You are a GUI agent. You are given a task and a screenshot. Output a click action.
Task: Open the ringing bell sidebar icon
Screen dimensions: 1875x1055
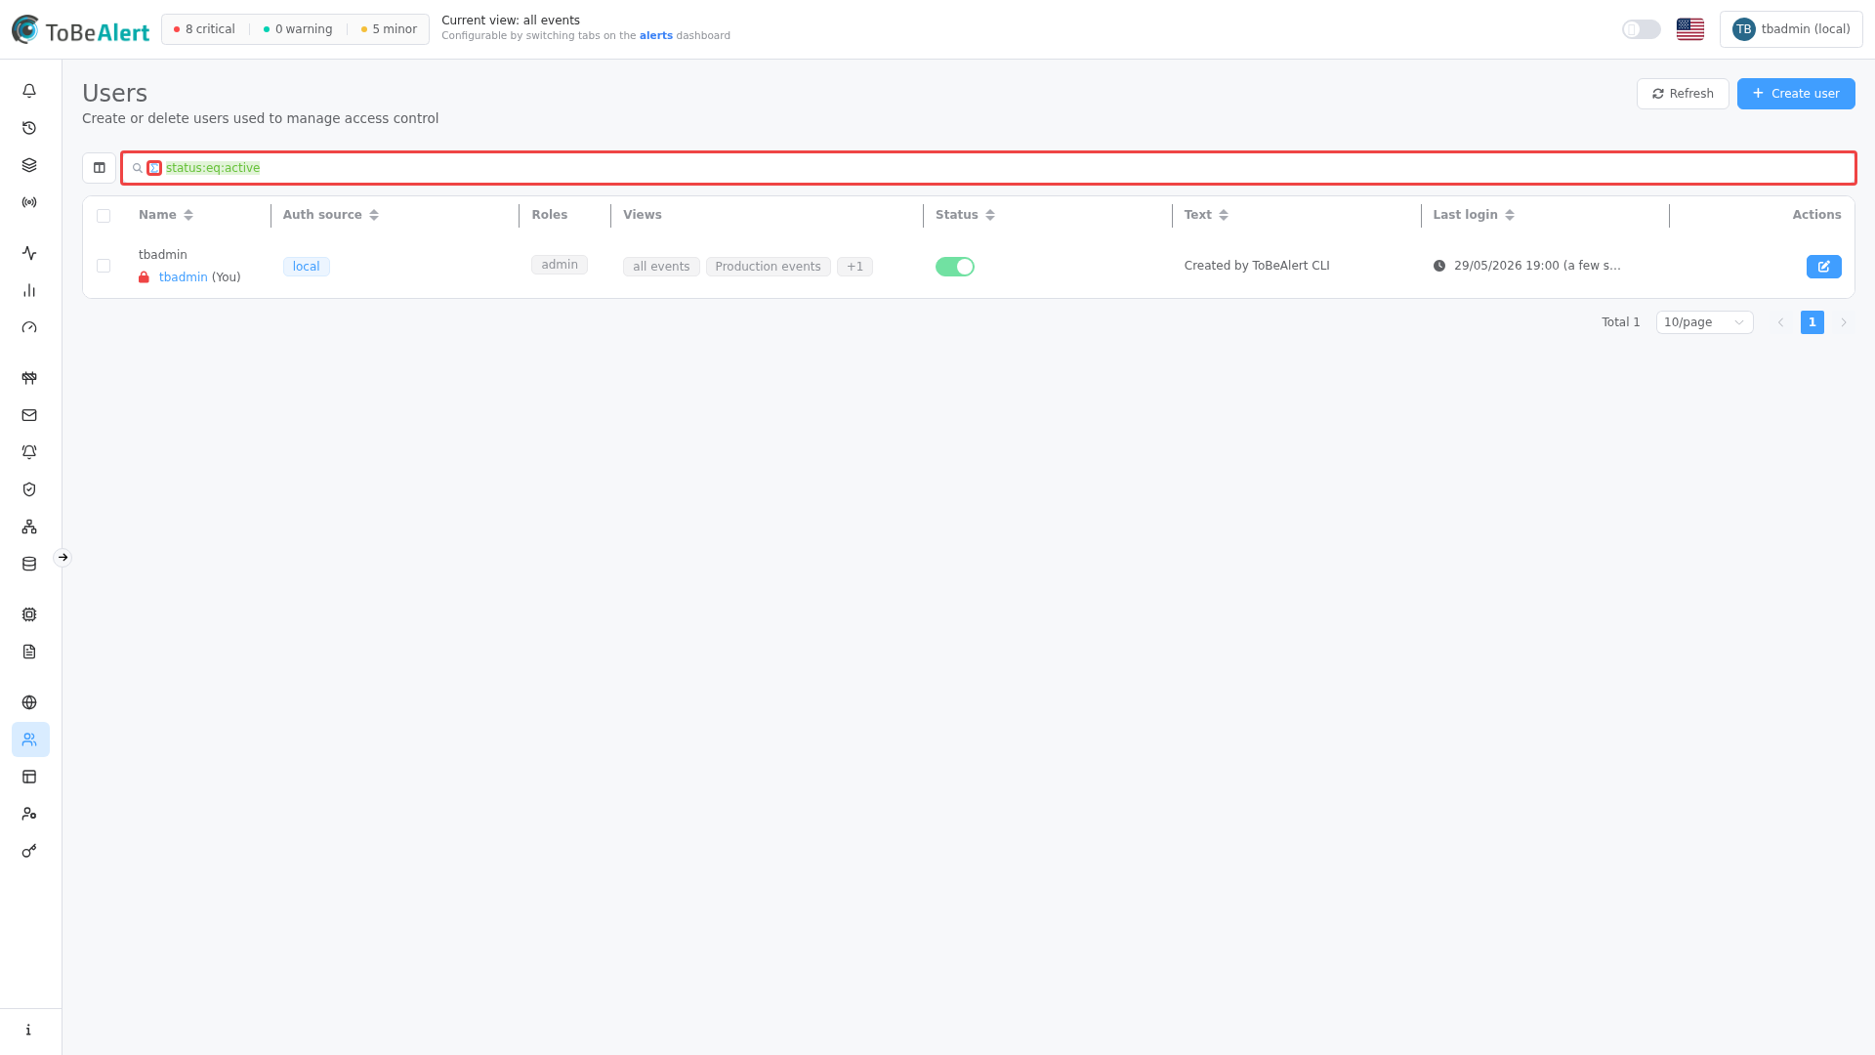[x=29, y=452]
